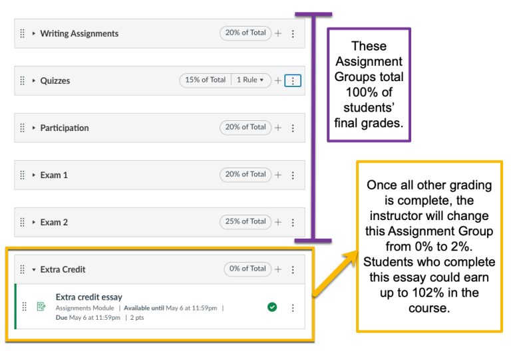Screen dimensions: 511x351
Task: Click the 0% of Total badge
Action: pos(248,269)
